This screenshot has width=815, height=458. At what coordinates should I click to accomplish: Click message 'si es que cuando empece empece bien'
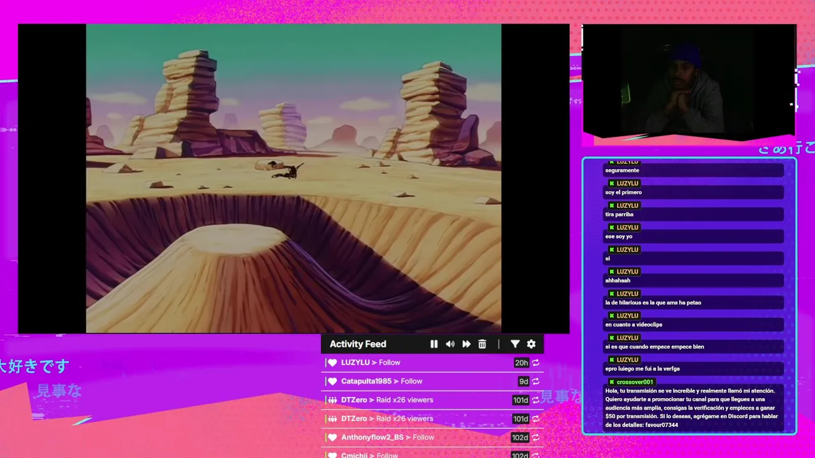pos(655,347)
